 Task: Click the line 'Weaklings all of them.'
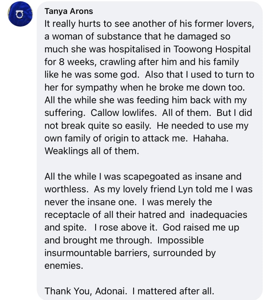tap(92, 151)
